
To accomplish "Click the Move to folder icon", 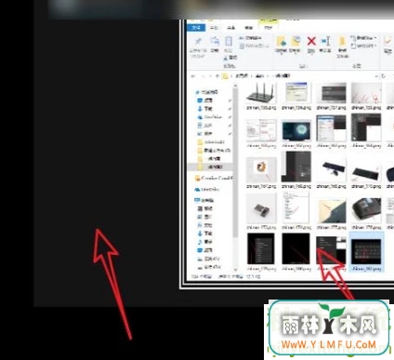I will pyautogui.click(x=282, y=42).
